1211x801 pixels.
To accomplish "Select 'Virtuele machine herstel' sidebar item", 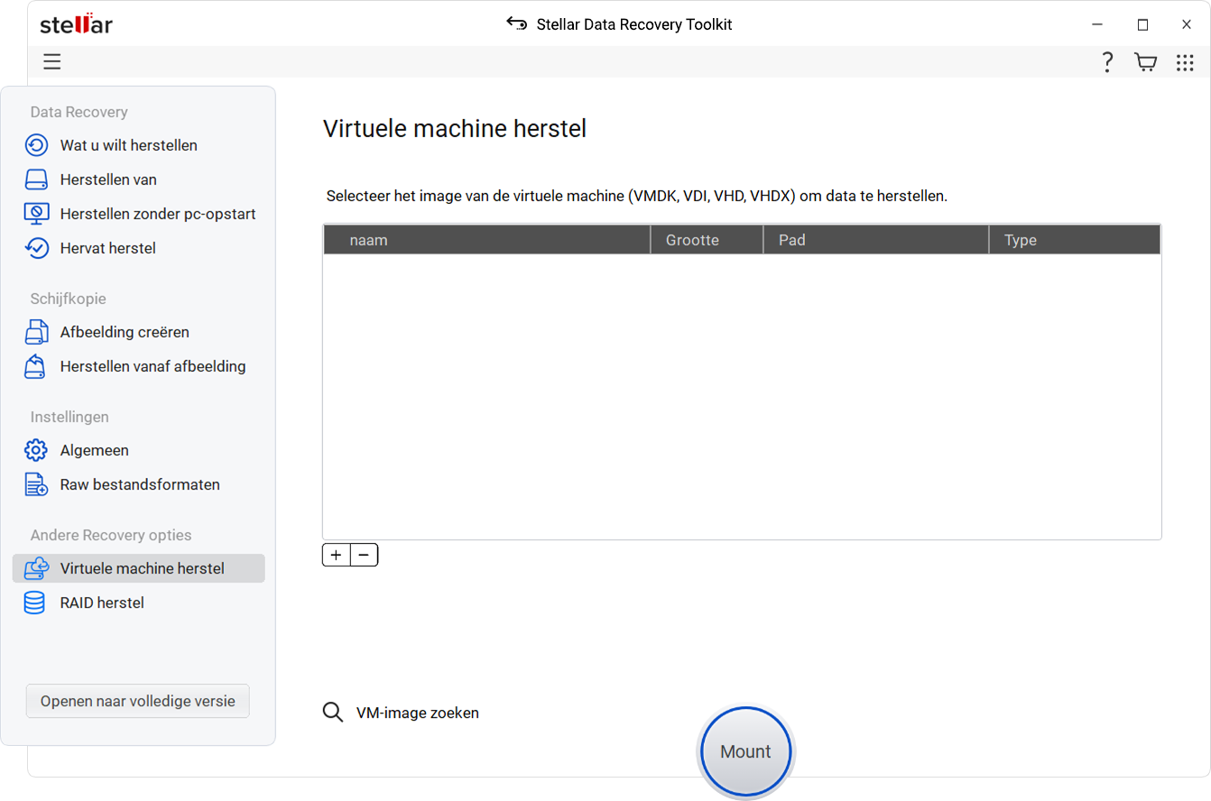I will click(139, 568).
